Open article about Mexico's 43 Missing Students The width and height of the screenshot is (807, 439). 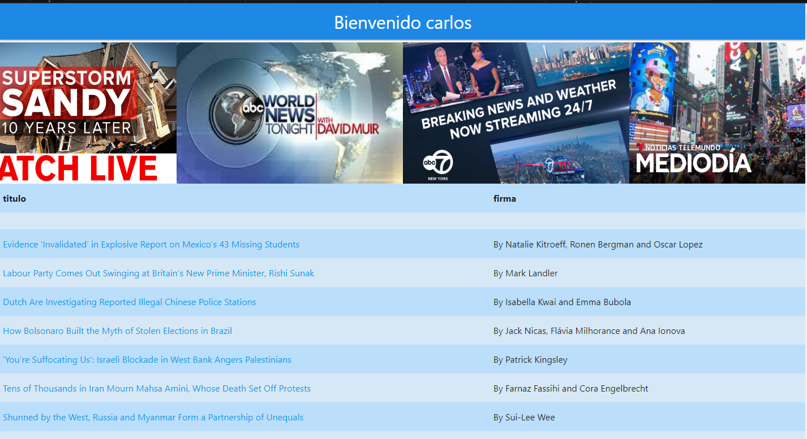151,244
